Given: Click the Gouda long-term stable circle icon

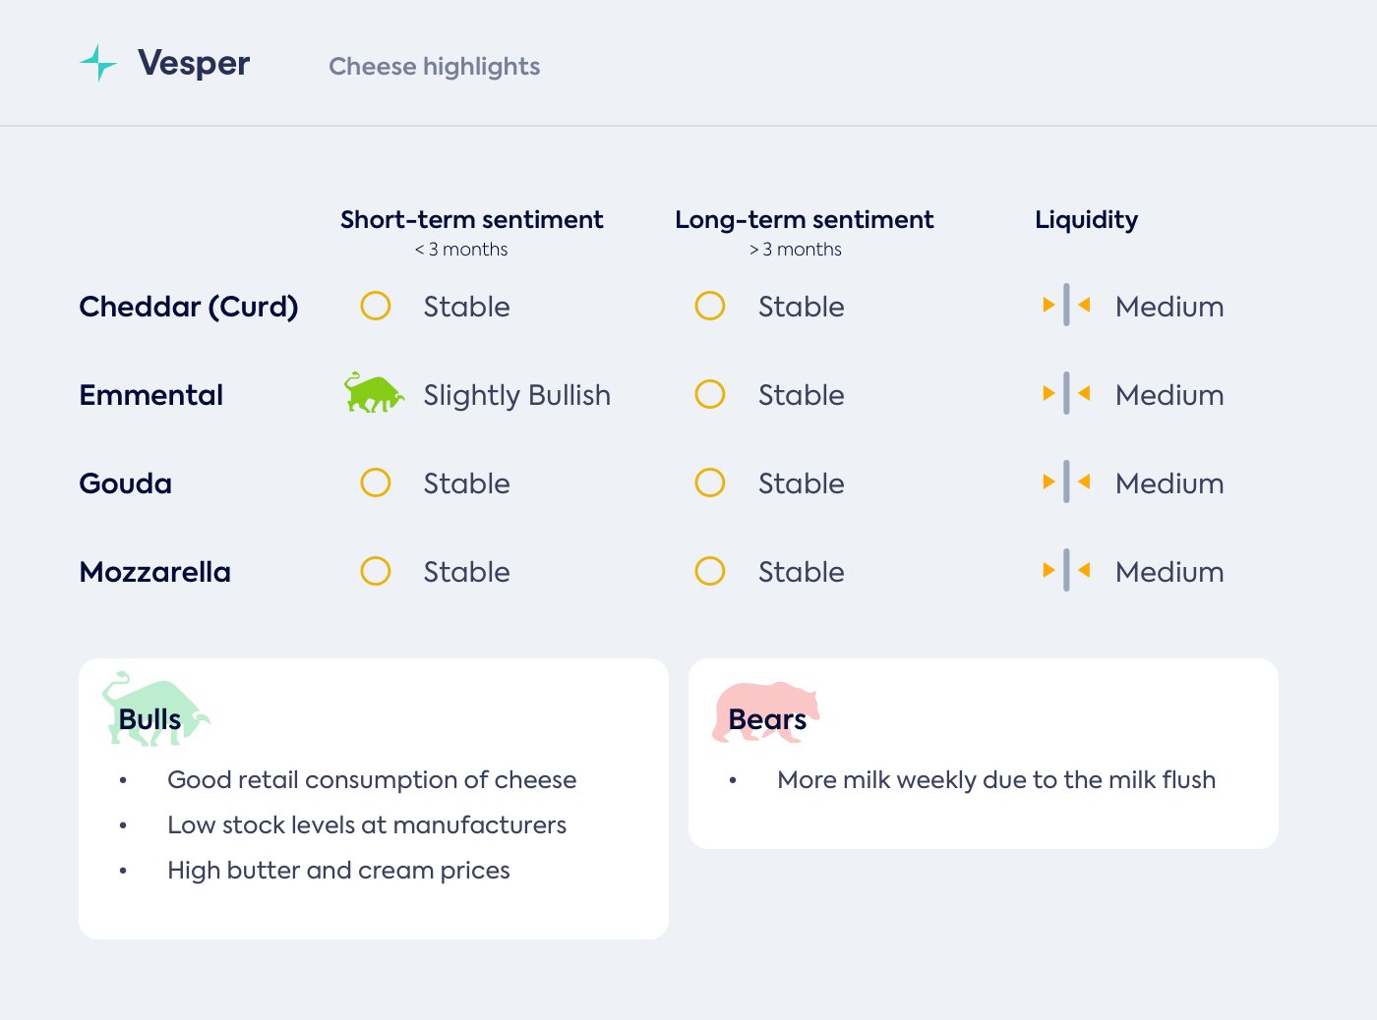Looking at the screenshot, I should pyautogui.click(x=710, y=482).
